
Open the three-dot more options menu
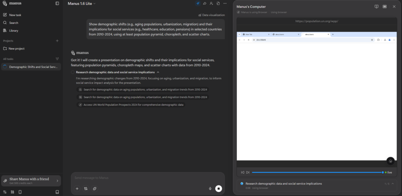tap(225, 4)
